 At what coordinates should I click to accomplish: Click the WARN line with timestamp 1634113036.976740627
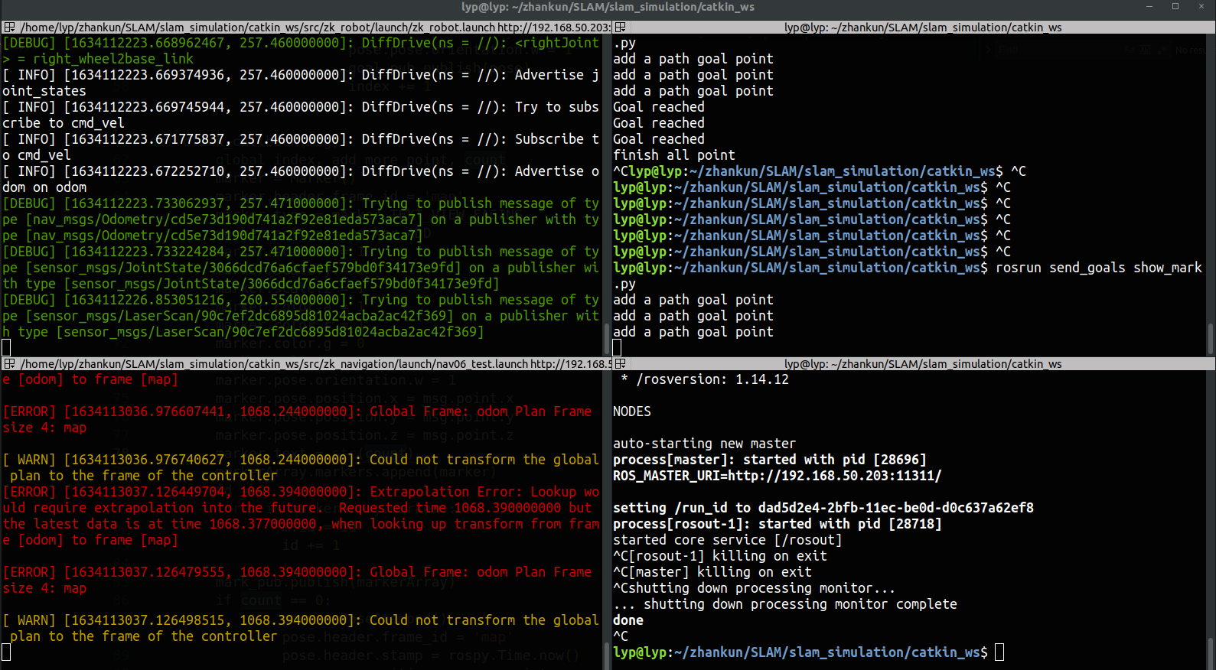click(301, 467)
